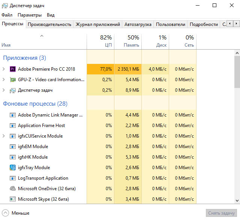
Task: Close the Task Manager window
Action: coord(232,6)
